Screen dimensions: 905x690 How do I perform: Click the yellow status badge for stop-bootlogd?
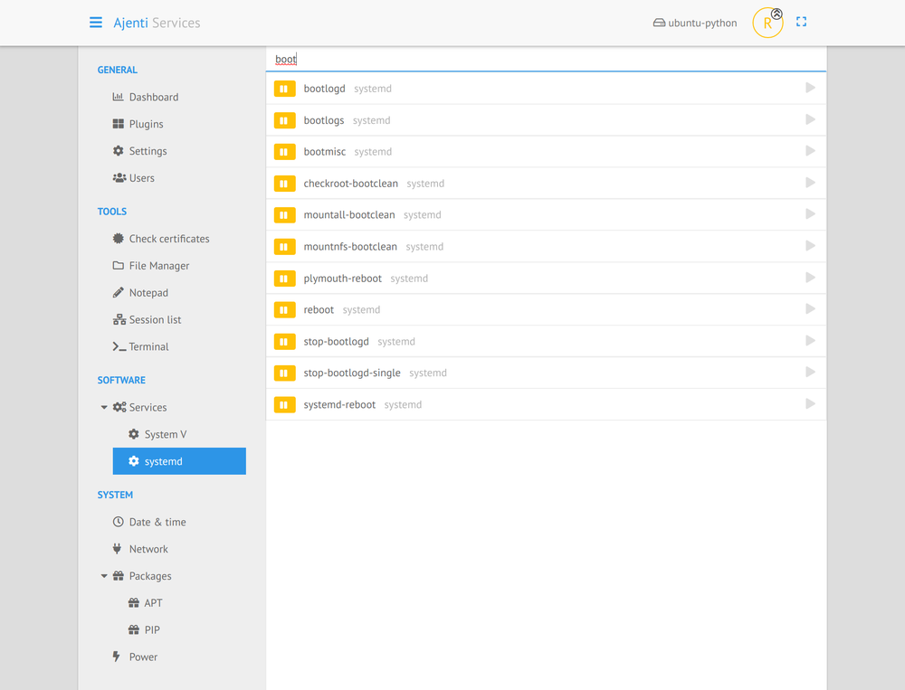[284, 342]
